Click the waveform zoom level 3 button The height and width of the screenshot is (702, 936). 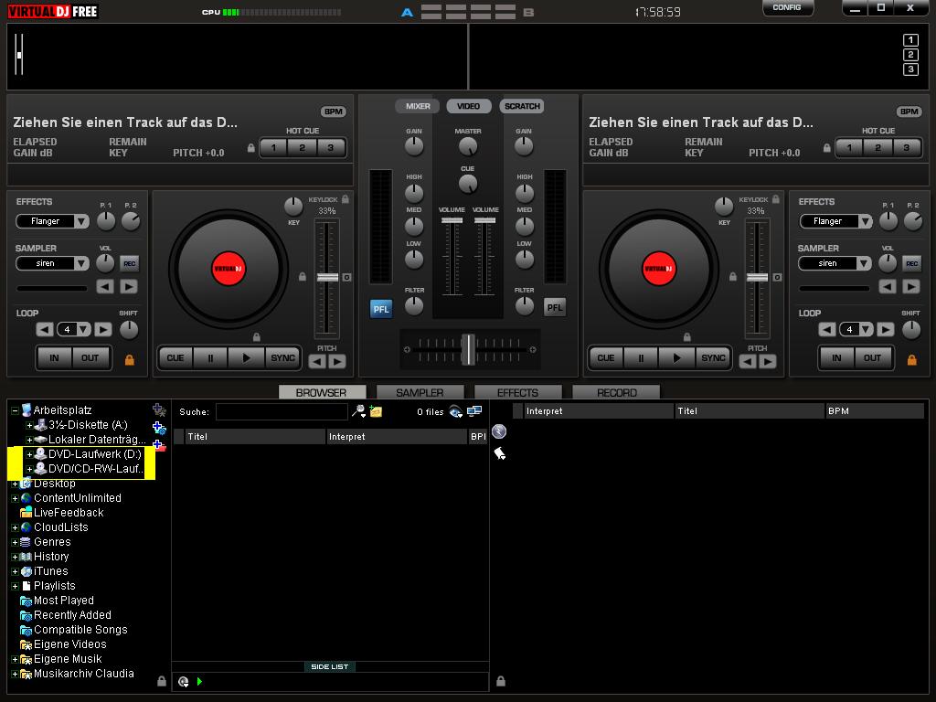point(910,69)
